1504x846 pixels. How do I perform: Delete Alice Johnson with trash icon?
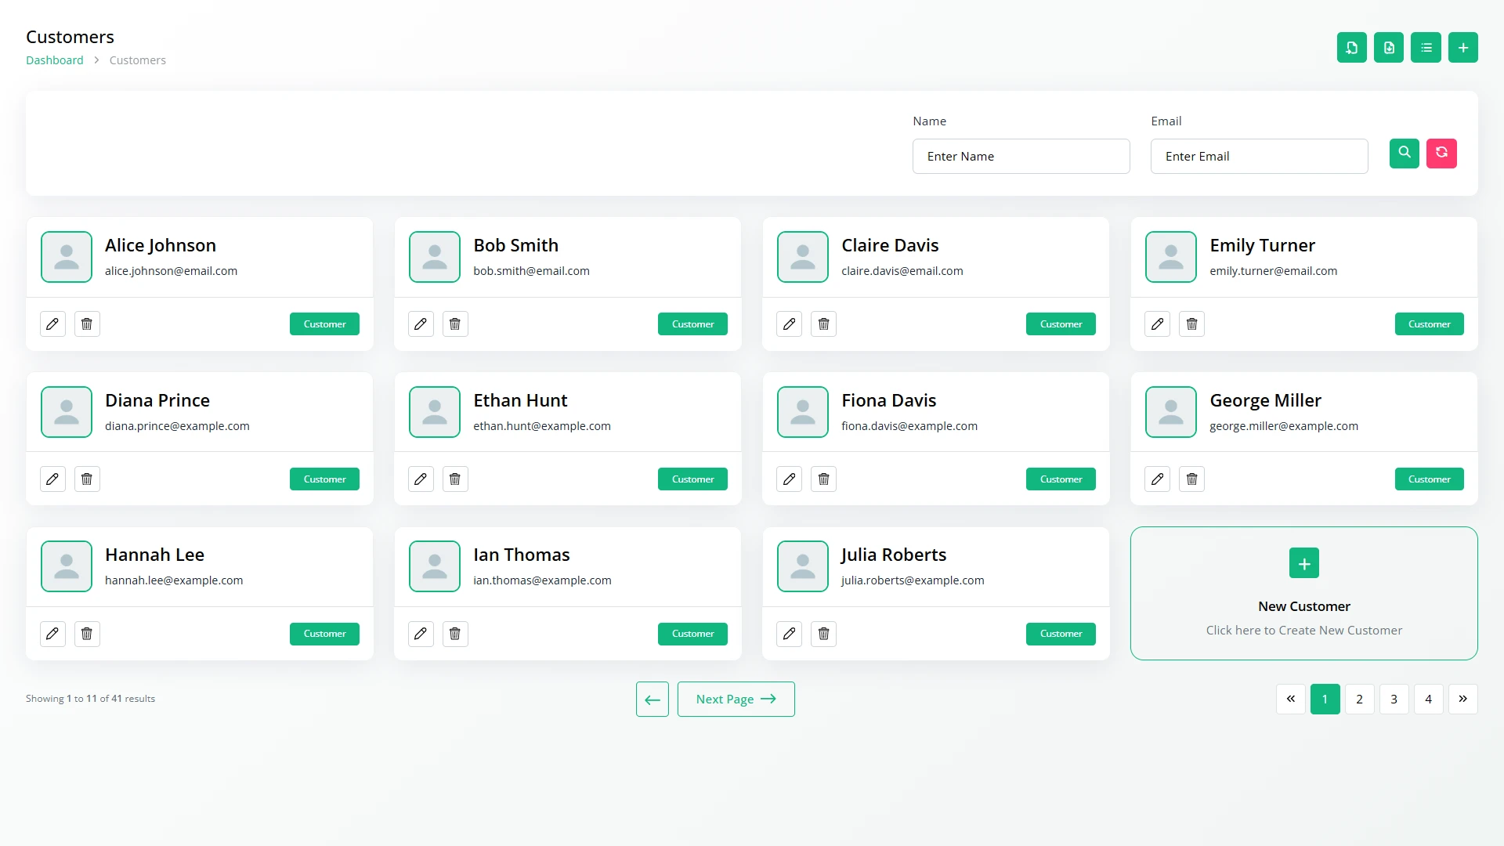coord(87,324)
